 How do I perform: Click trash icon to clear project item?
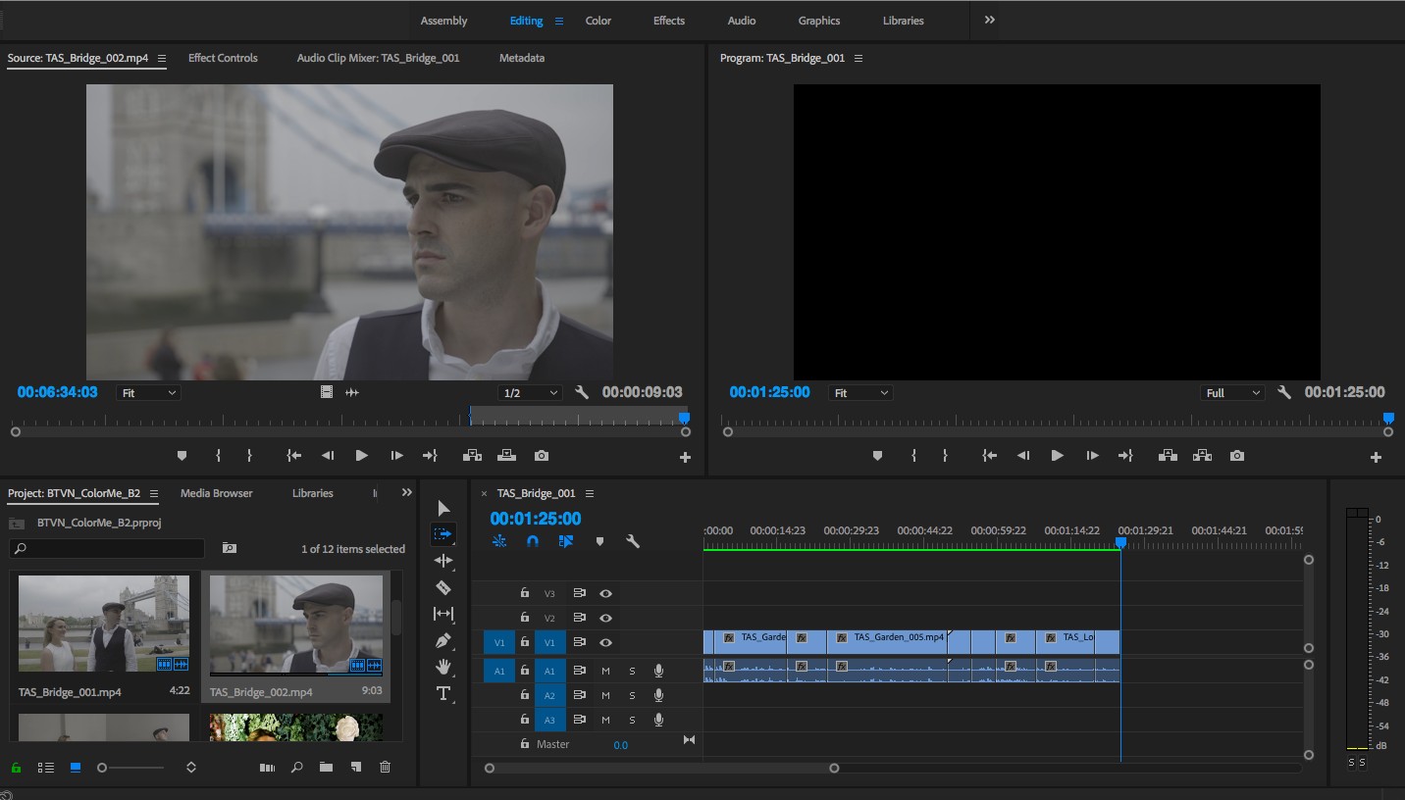pos(385,768)
